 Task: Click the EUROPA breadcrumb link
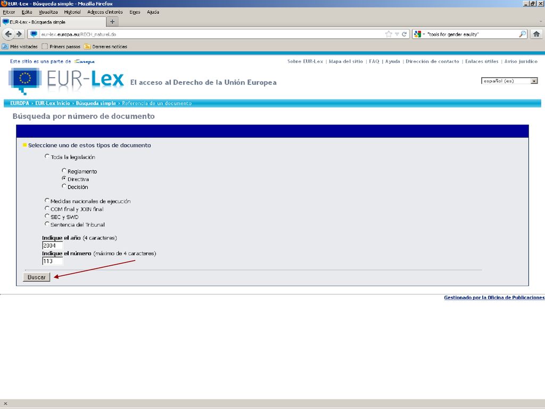pyautogui.click(x=20, y=103)
